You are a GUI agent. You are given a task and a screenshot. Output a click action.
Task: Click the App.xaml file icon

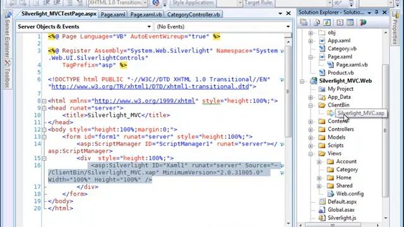point(322,40)
